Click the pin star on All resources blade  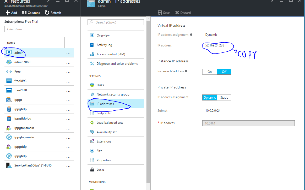[x=48, y=2]
